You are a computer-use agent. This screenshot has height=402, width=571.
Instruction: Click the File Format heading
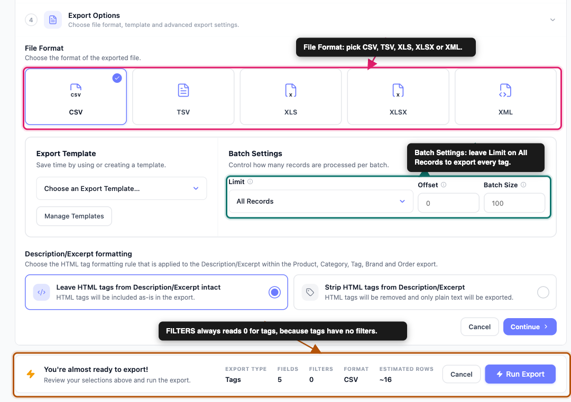[44, 48]
